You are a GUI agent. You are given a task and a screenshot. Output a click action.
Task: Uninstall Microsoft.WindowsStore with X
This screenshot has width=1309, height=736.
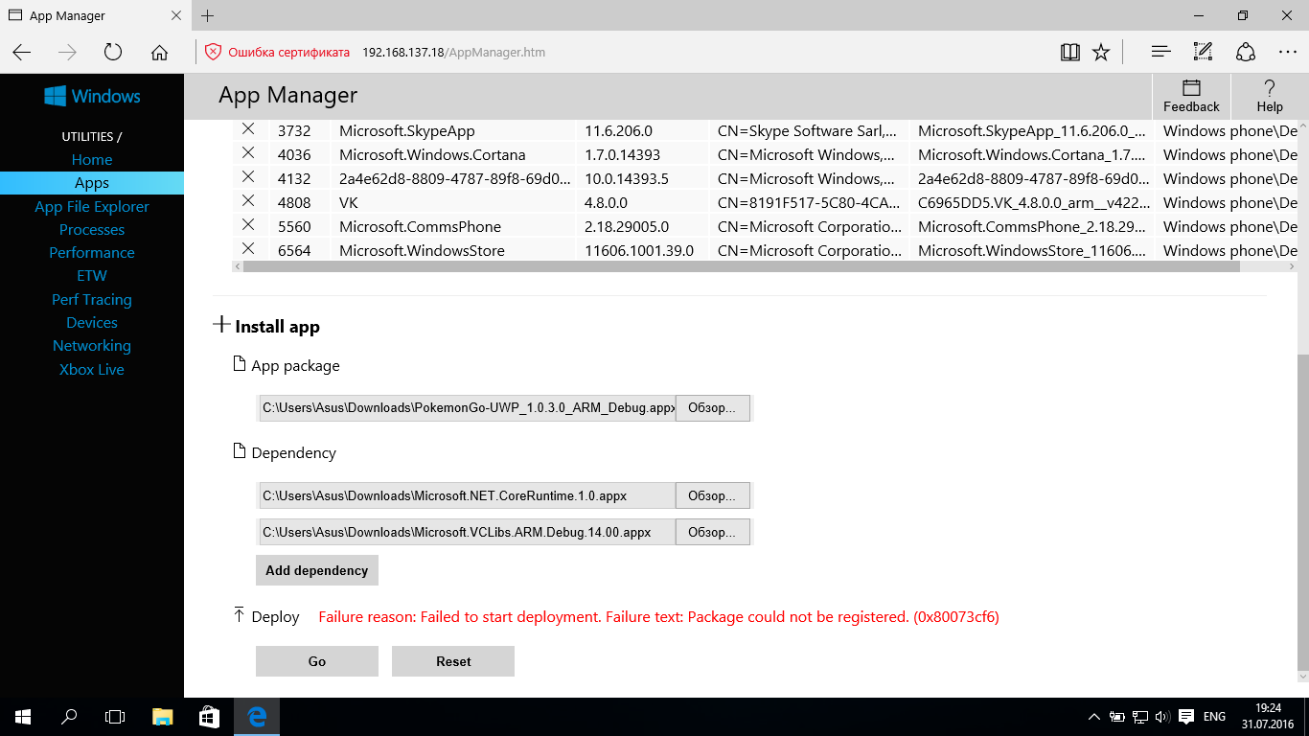(x=248, y=249)
